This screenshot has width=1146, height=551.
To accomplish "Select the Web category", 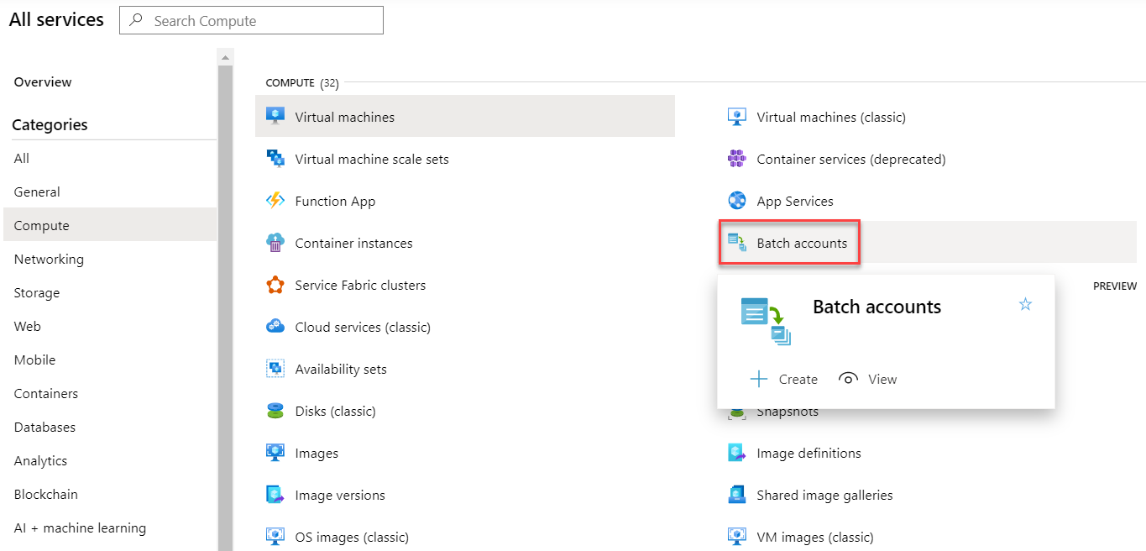I will 28,326.
